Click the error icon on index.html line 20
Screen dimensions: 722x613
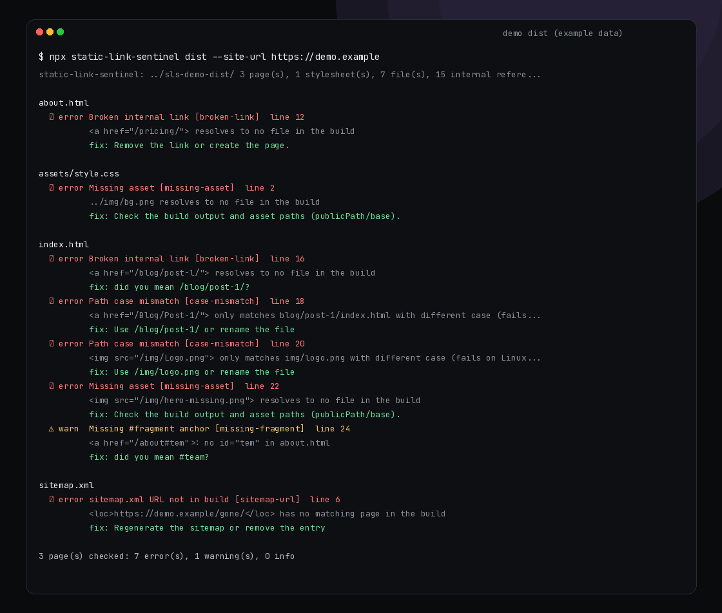point(52,343)
